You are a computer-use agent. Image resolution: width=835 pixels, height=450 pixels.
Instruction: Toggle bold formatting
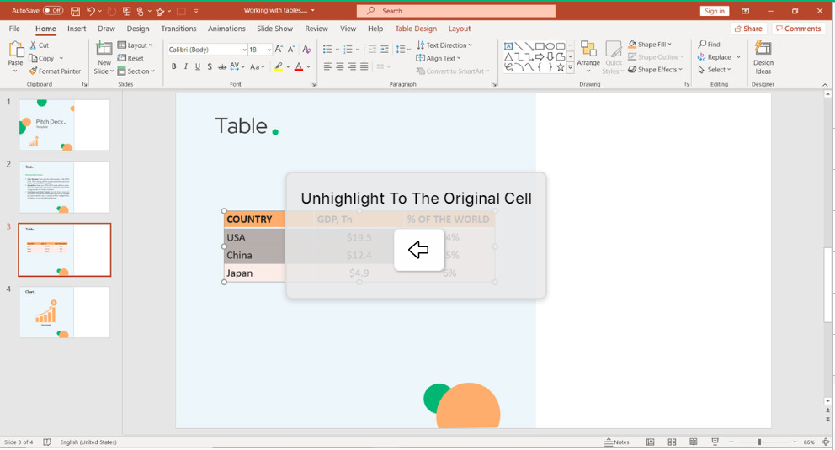173,66
